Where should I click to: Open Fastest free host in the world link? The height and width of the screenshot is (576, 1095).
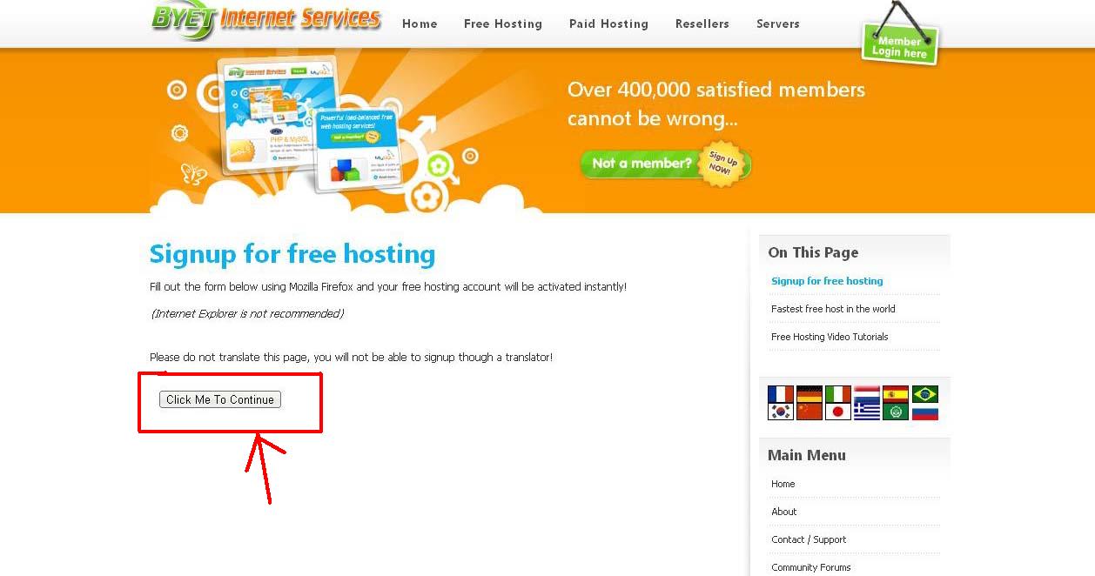[x=833, y=309]
